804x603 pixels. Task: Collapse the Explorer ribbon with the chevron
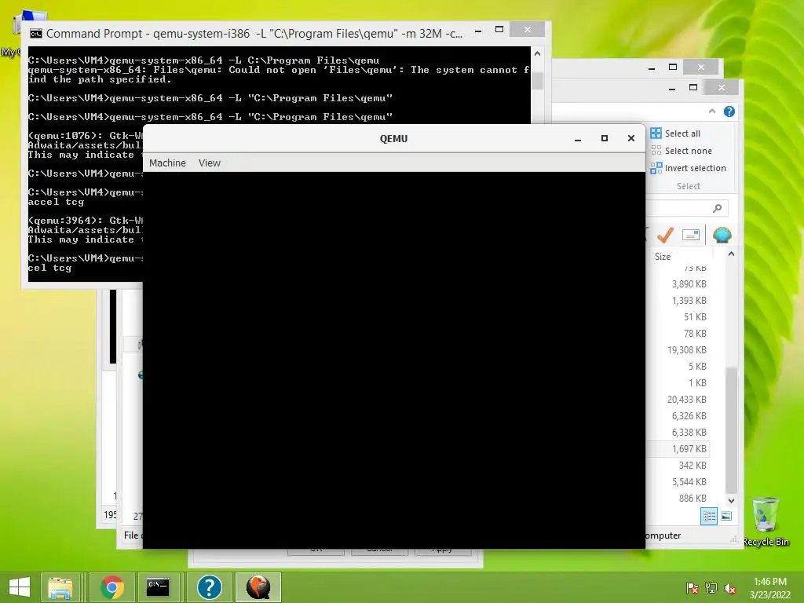coord(711,111)
